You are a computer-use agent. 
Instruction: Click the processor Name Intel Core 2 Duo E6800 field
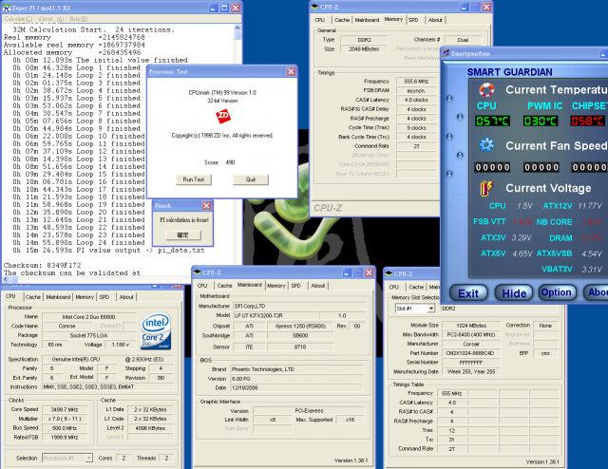coord(88,317)
